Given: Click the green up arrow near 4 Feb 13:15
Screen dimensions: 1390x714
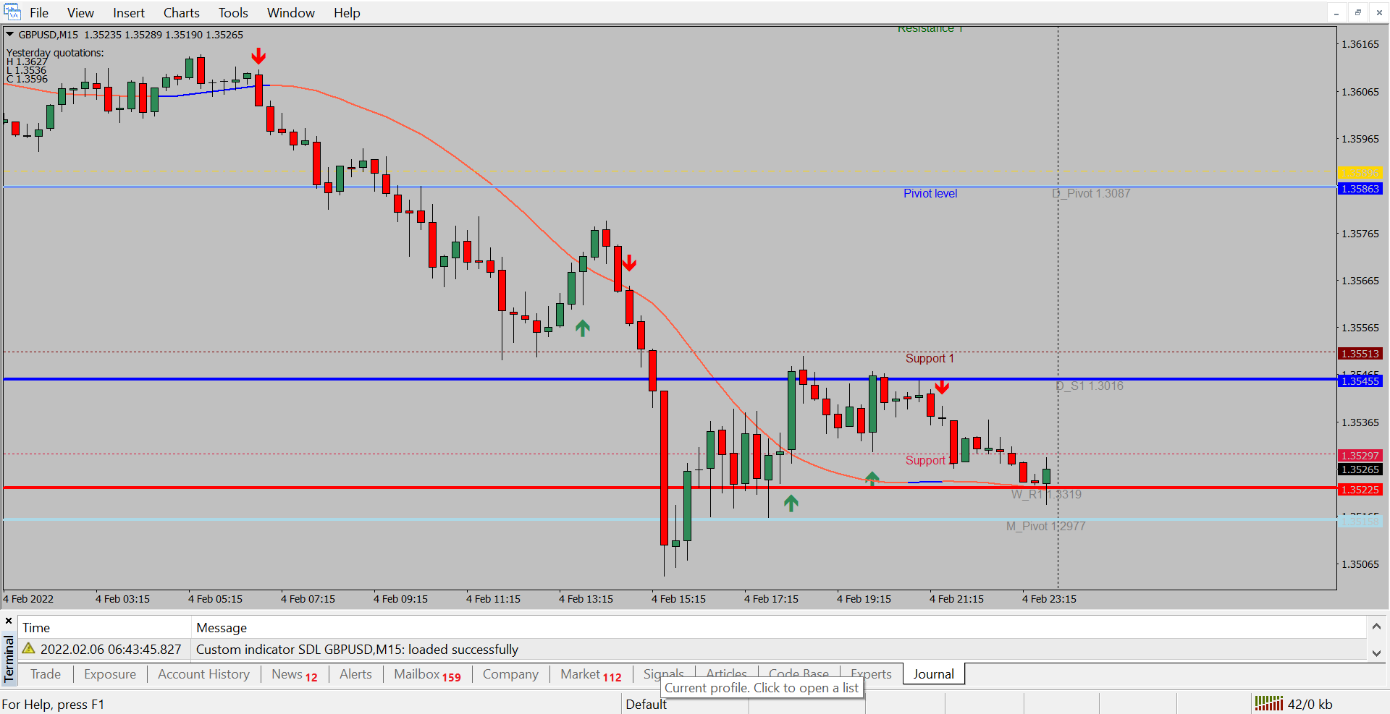Looking at the screenshot, I should [582, 328].
